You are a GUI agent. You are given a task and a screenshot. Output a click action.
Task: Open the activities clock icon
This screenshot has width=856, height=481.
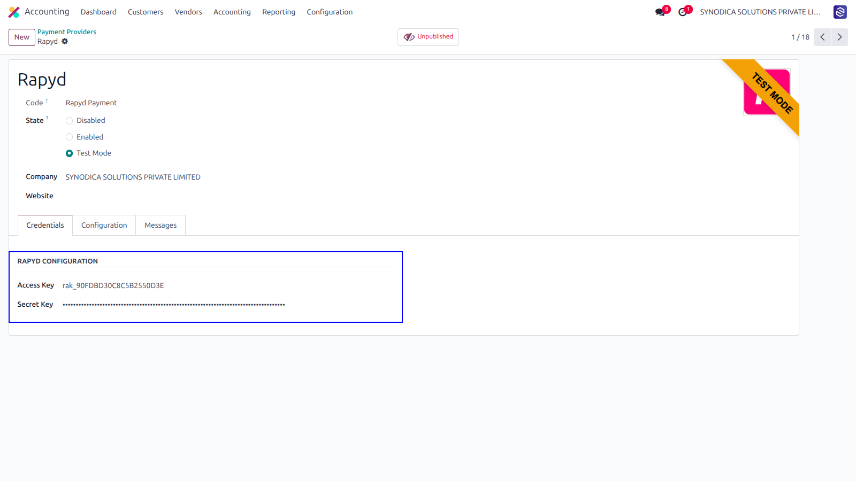point(683,12)
